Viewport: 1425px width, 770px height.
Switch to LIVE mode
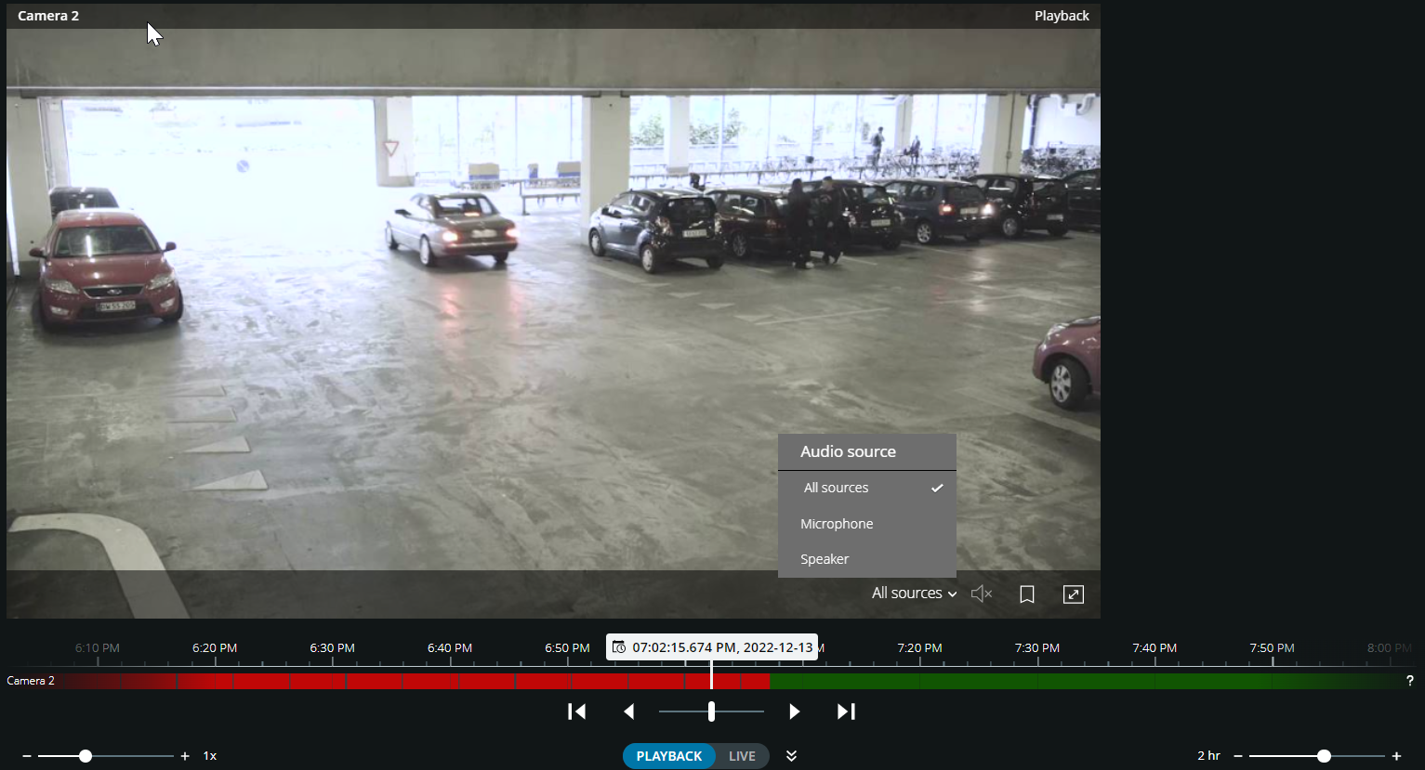(742, 756)
